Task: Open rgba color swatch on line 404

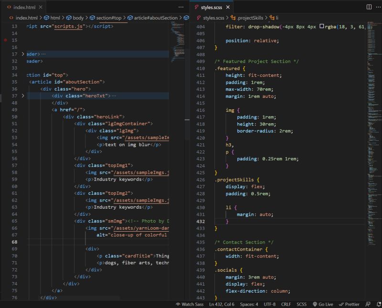Action: [321, 26]
